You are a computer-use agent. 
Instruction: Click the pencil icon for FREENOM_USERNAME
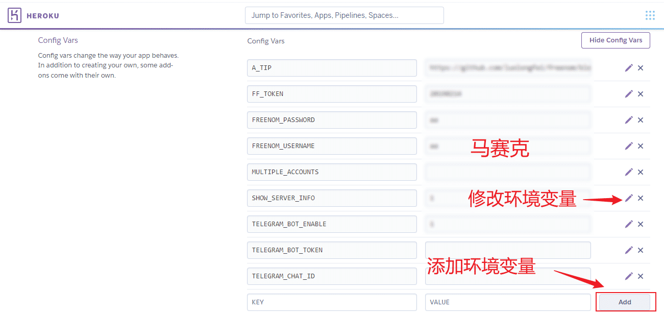tap(629, 146)
